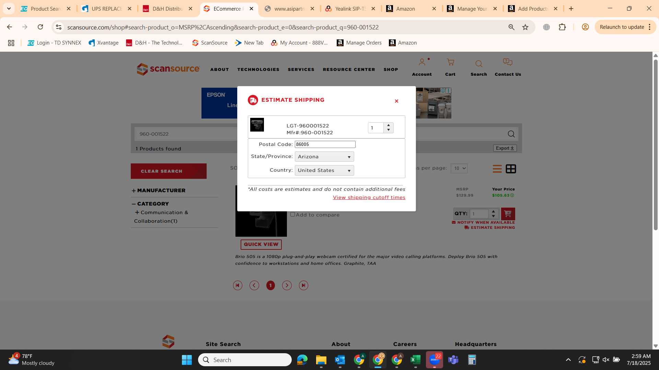The image size is (659, 370).
Task: Go to previous page of results
Action: [254, 285]
